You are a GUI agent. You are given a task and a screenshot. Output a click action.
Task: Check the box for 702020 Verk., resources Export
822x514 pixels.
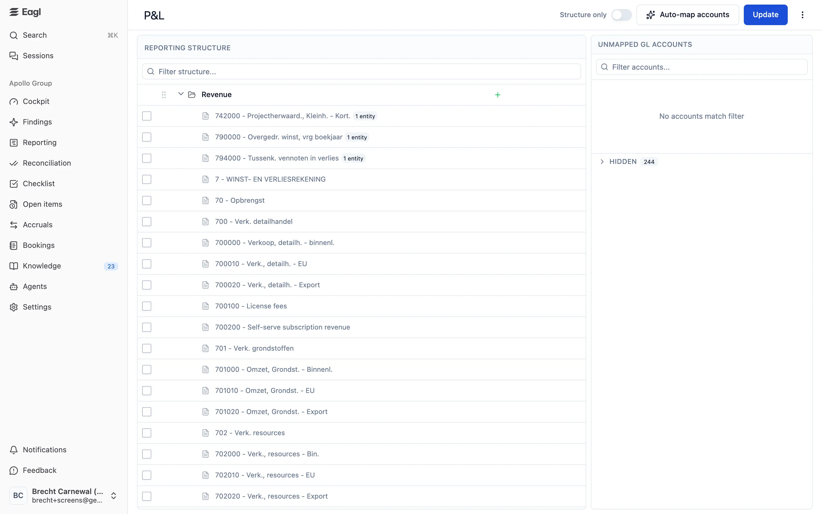pos(147,496)
